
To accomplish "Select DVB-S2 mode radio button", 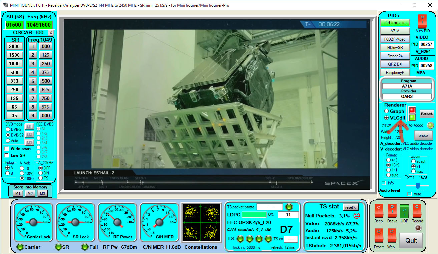I will 8,135.
